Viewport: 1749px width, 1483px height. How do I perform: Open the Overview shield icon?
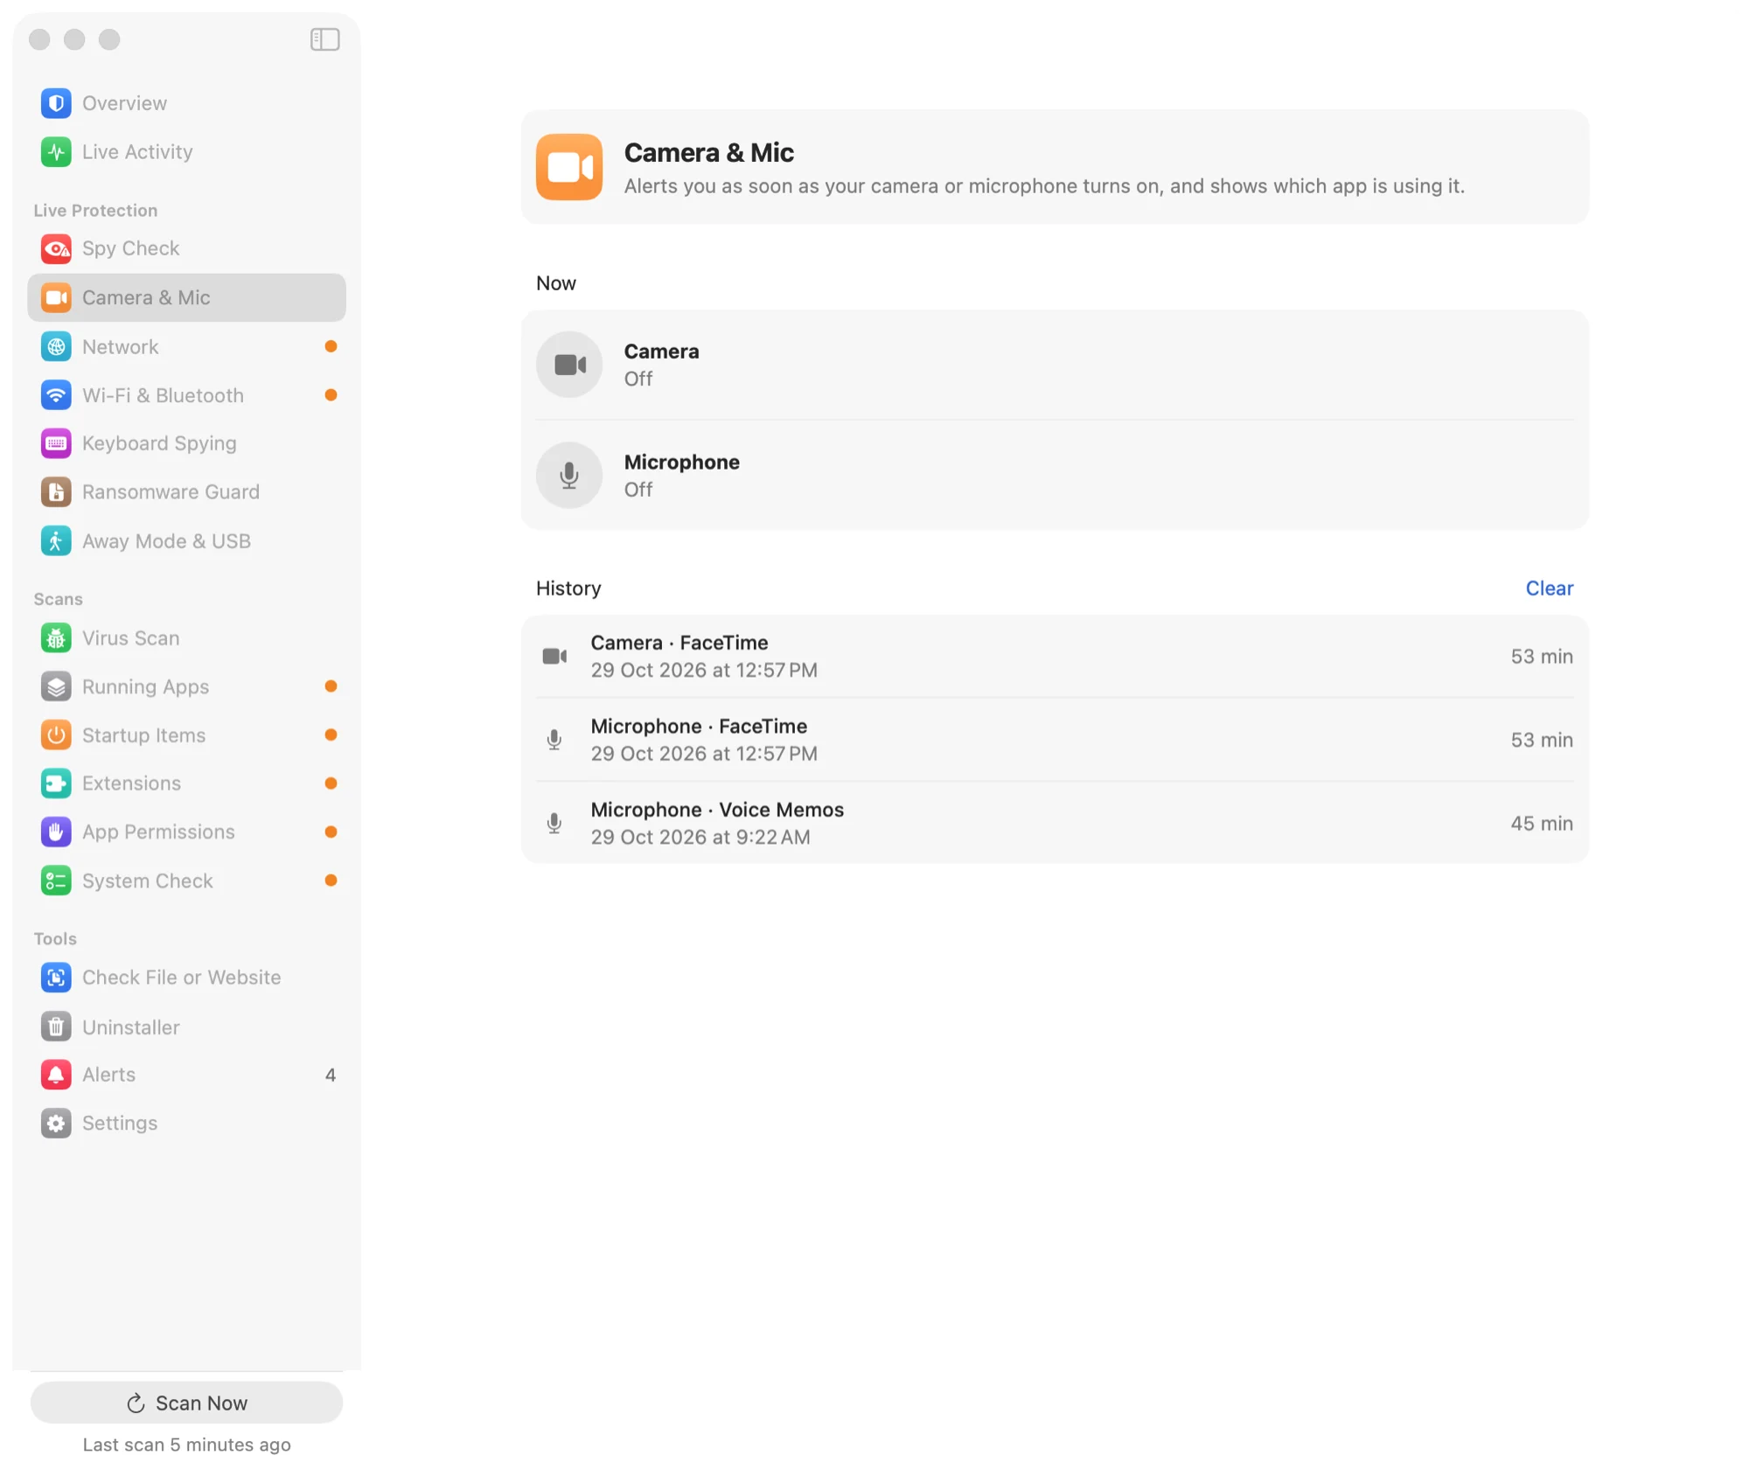point(56,103)
